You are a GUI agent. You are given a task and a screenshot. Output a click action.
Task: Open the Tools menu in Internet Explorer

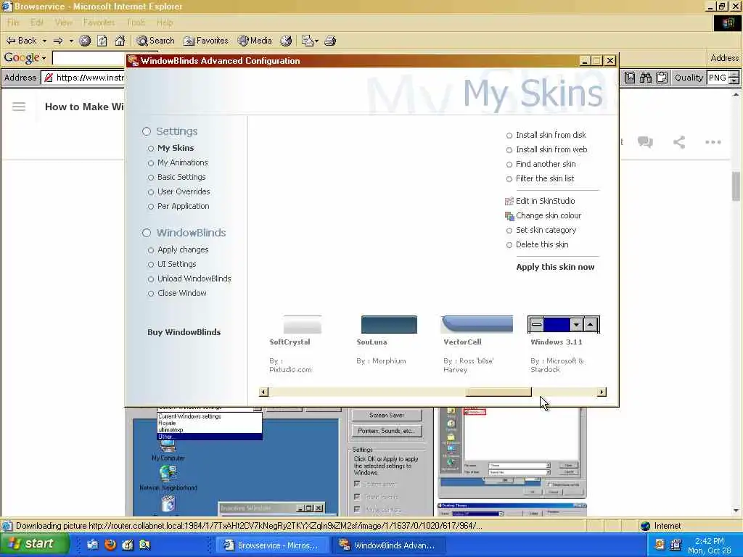(136, 22)
